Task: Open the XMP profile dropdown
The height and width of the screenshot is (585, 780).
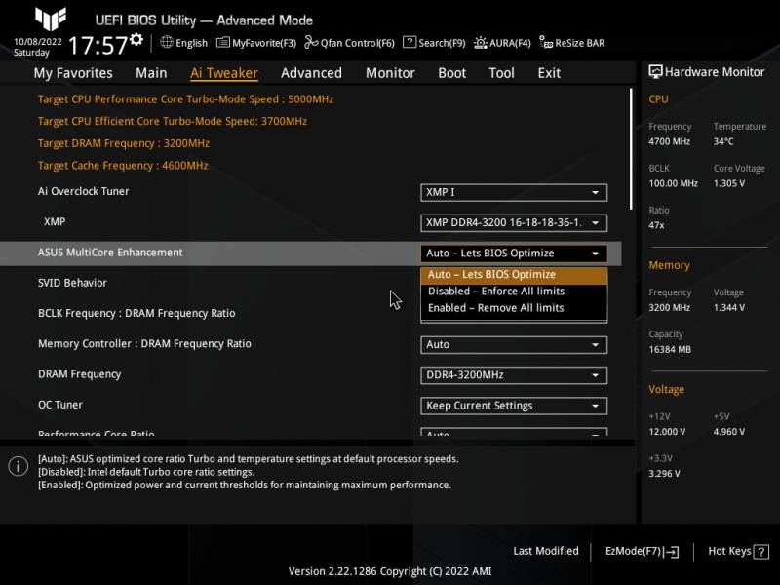Action: coord(514,223)
